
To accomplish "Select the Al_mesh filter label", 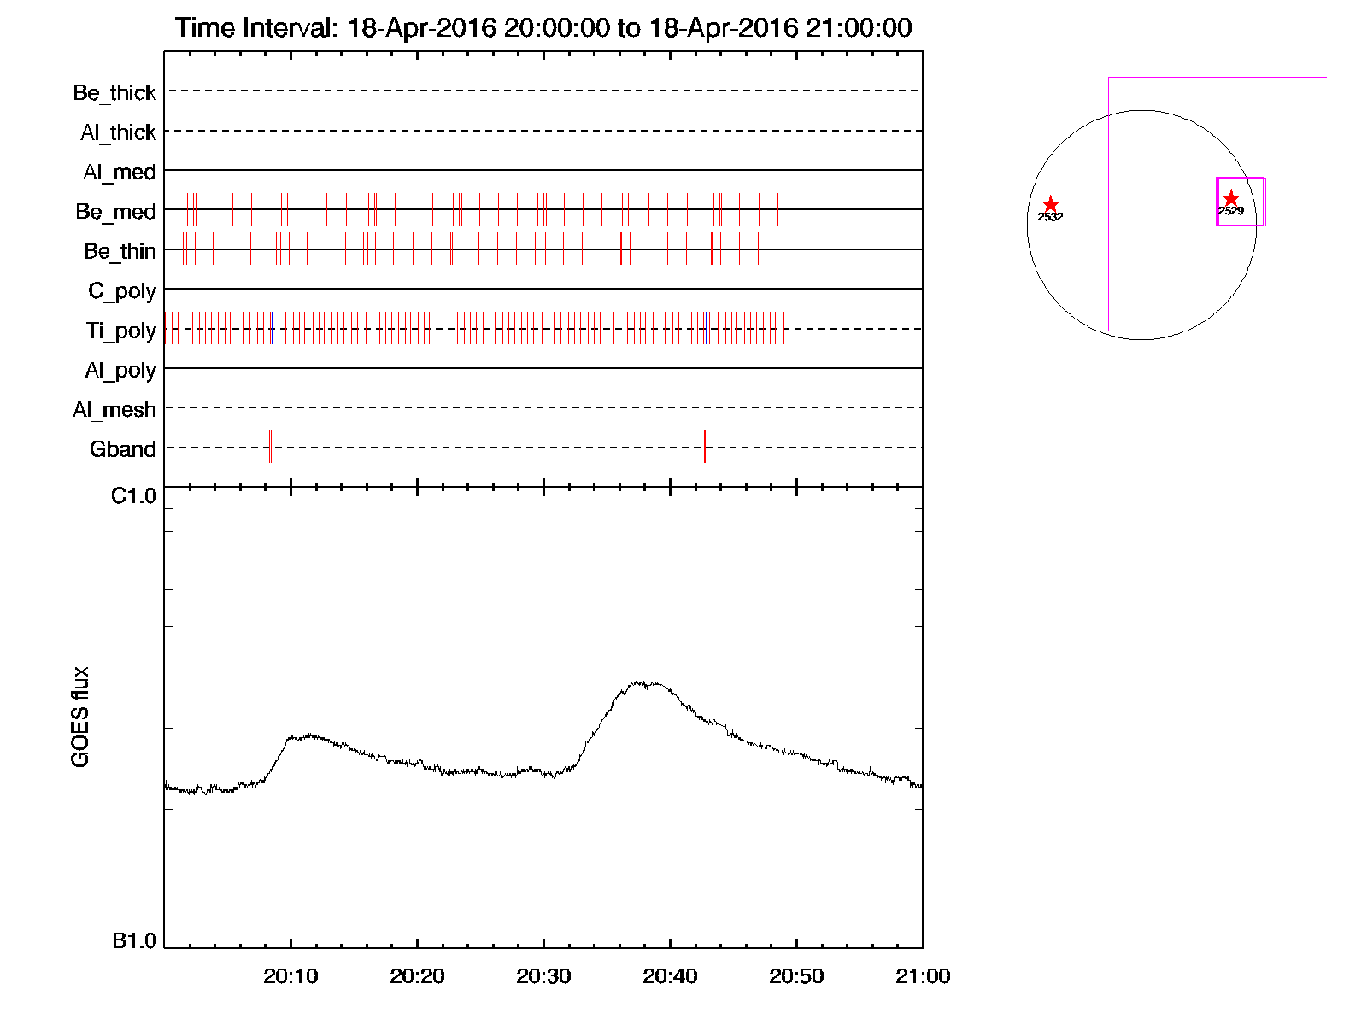I will [x=114, y=410].
